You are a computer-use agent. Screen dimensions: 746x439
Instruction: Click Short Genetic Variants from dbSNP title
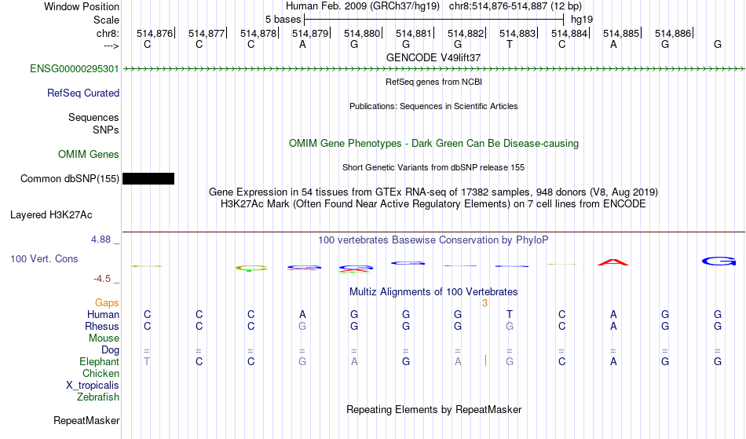click(x=433, y=167)
